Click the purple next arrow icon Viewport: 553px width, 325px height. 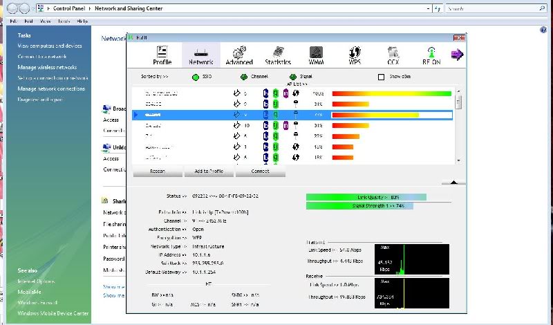(x=457, y=55)
